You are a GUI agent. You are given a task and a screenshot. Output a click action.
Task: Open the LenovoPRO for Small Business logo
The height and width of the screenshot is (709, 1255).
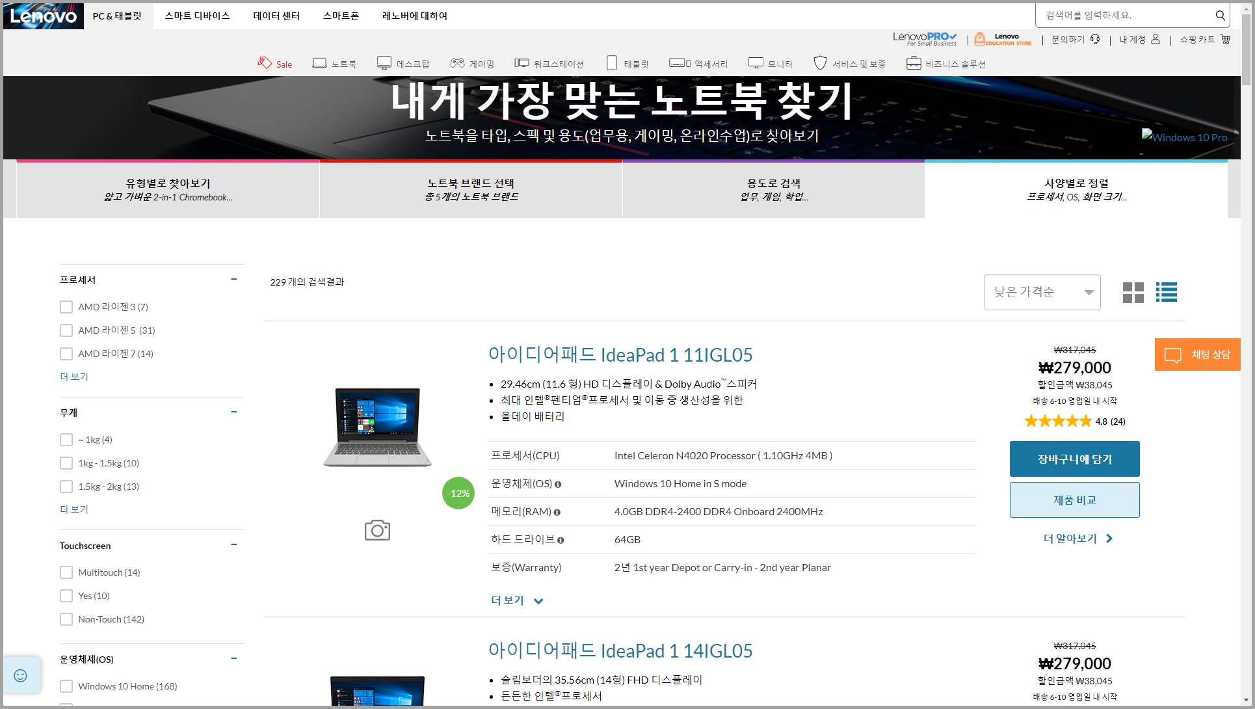[925, 39]
